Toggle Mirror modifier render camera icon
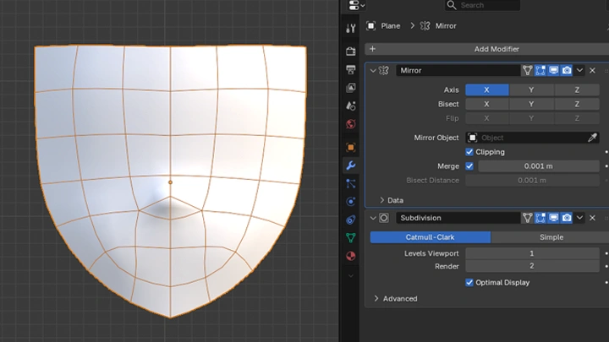 [567, 71]
